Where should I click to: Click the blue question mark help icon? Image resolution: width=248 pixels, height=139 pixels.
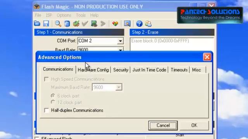click(x=139, y=24)
